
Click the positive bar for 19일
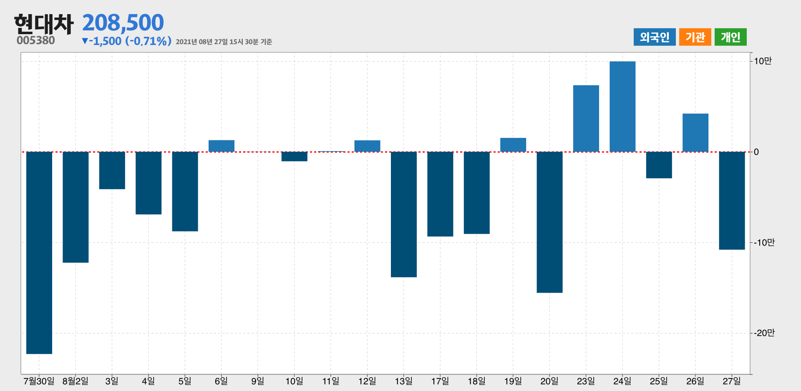tap(513, 145)
